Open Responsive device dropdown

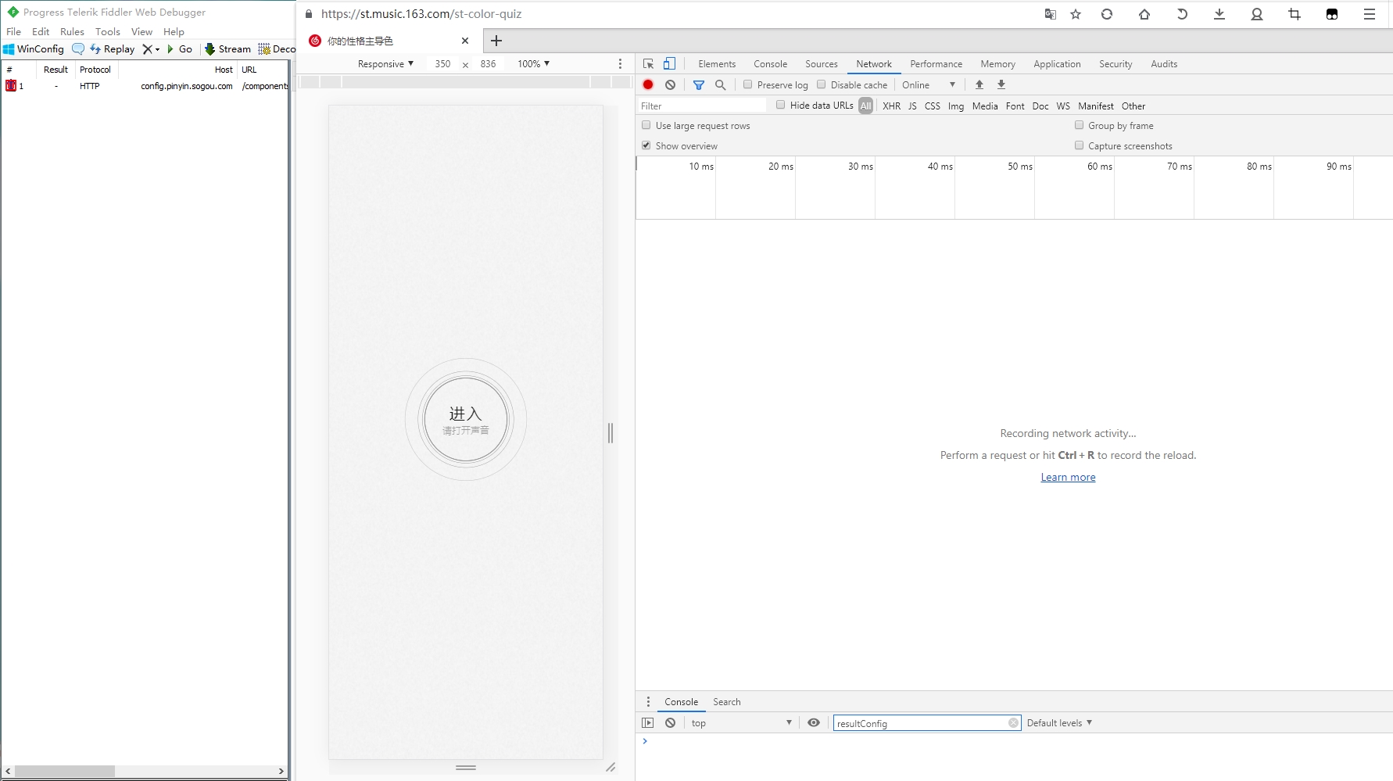point(385,64)
